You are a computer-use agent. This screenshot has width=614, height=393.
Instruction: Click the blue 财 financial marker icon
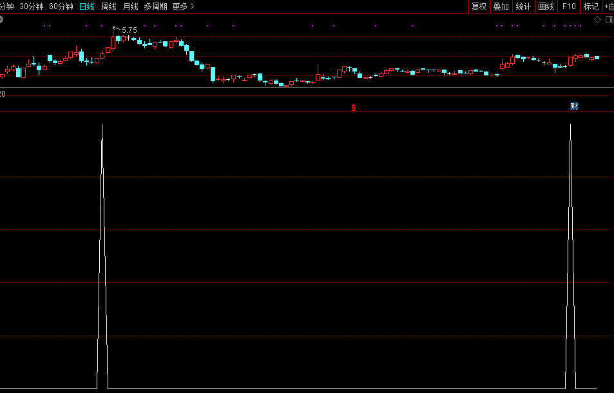574,106
